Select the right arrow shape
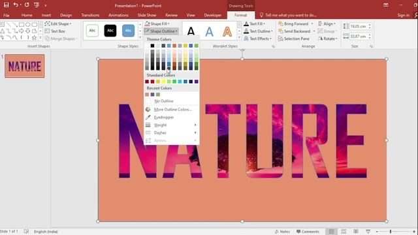The height and width of the screenshot is (235, 418). click(x=22, y=31)
